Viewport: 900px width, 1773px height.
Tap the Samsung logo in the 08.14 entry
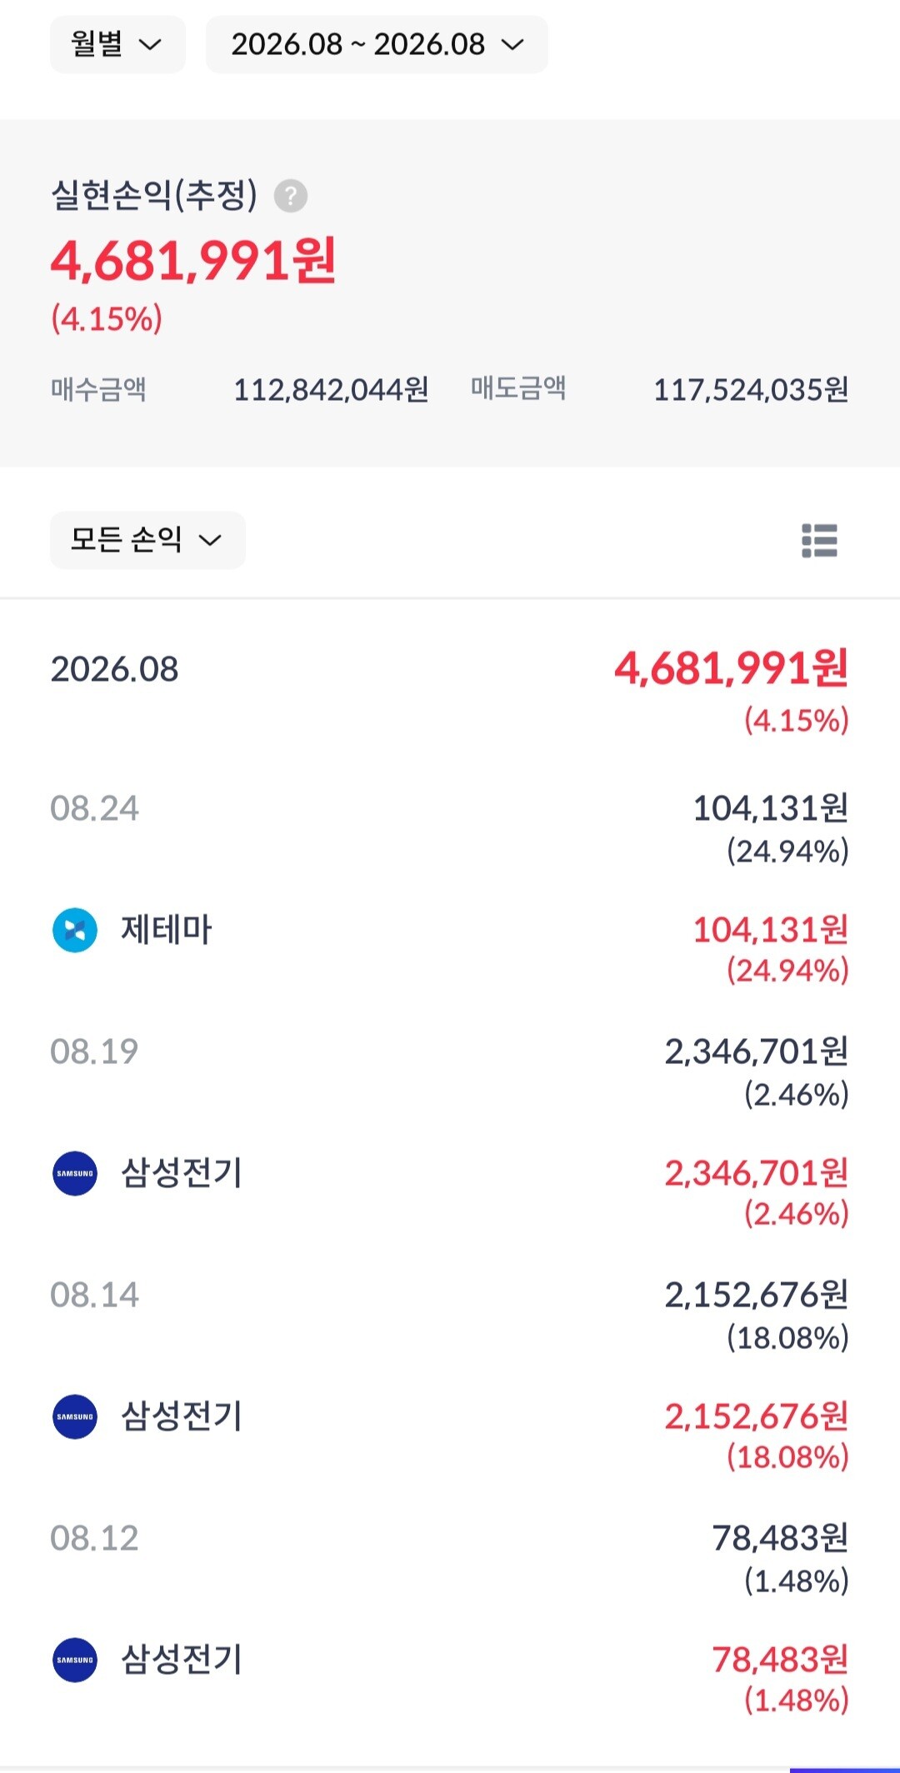pyautogui.click(x=75, y=1416)
